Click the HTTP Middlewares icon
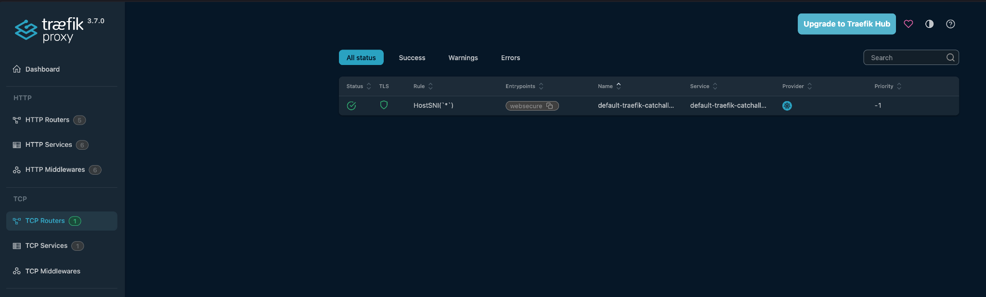The image size is (986, 297). pyautogui.click(x=17, y=169)
